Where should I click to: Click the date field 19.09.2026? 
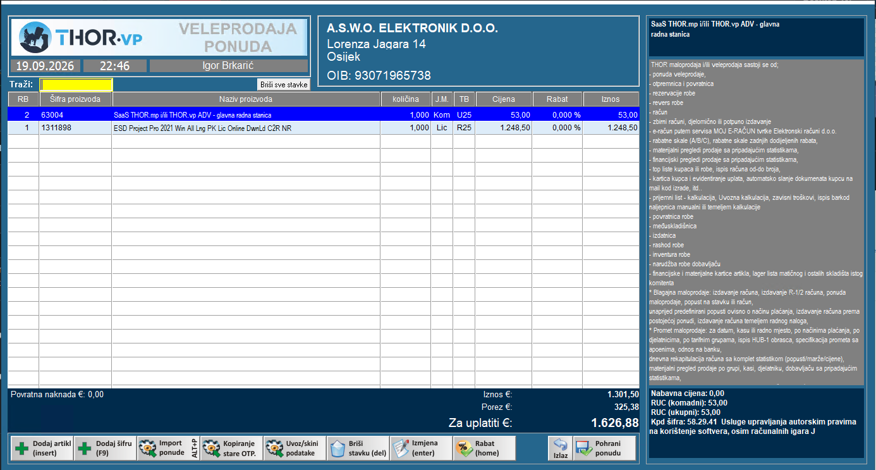tap(45, 66)
